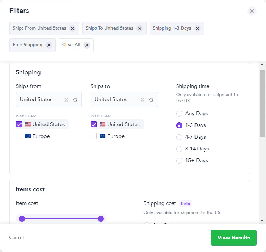Click the Shipping time label

click(x=192, y=86)
